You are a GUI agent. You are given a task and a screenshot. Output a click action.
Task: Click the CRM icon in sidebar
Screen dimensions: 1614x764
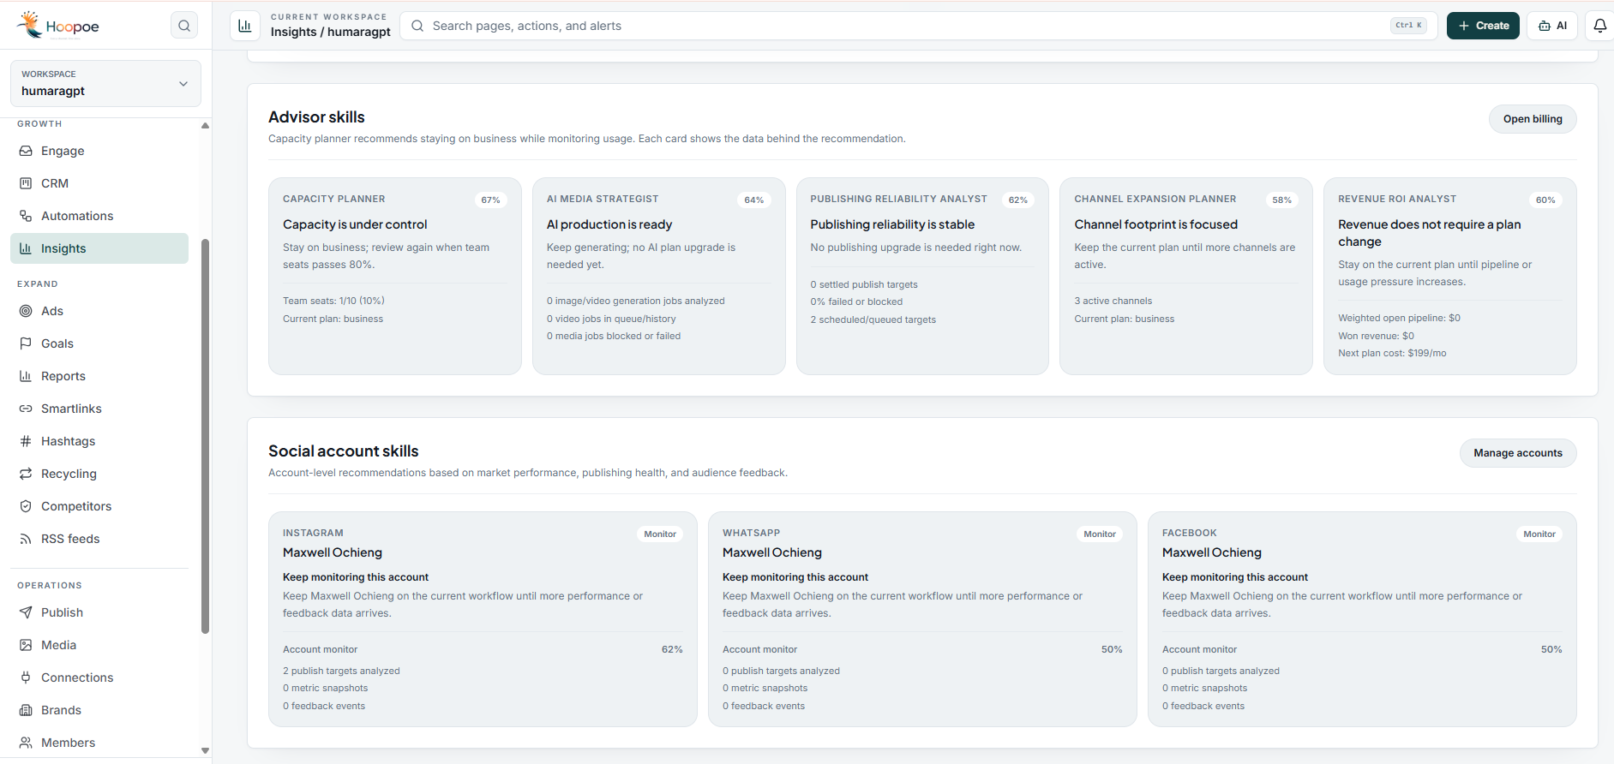(x=26, y=183)
